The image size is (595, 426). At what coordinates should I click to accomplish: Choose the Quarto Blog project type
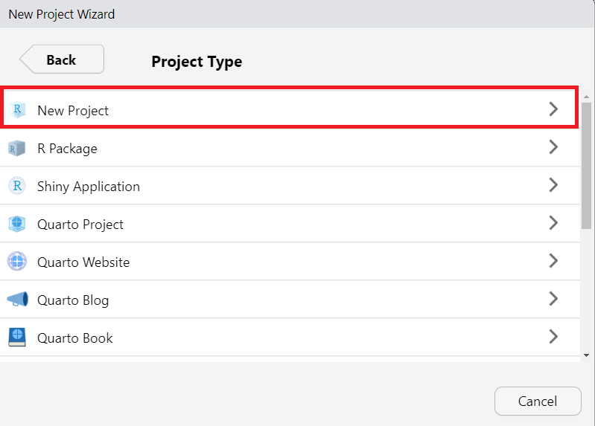pos(73,300)
